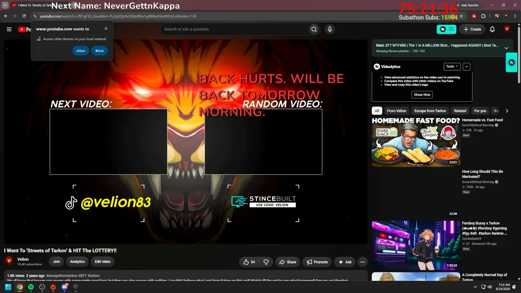The height and width of the screenshot is (293, 521).
Task: Open OBS Studio from the taskbar
Action: click(42, 287)
